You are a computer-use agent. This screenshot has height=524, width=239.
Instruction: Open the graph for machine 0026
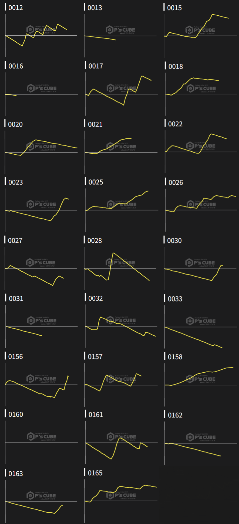click(201, 210)
